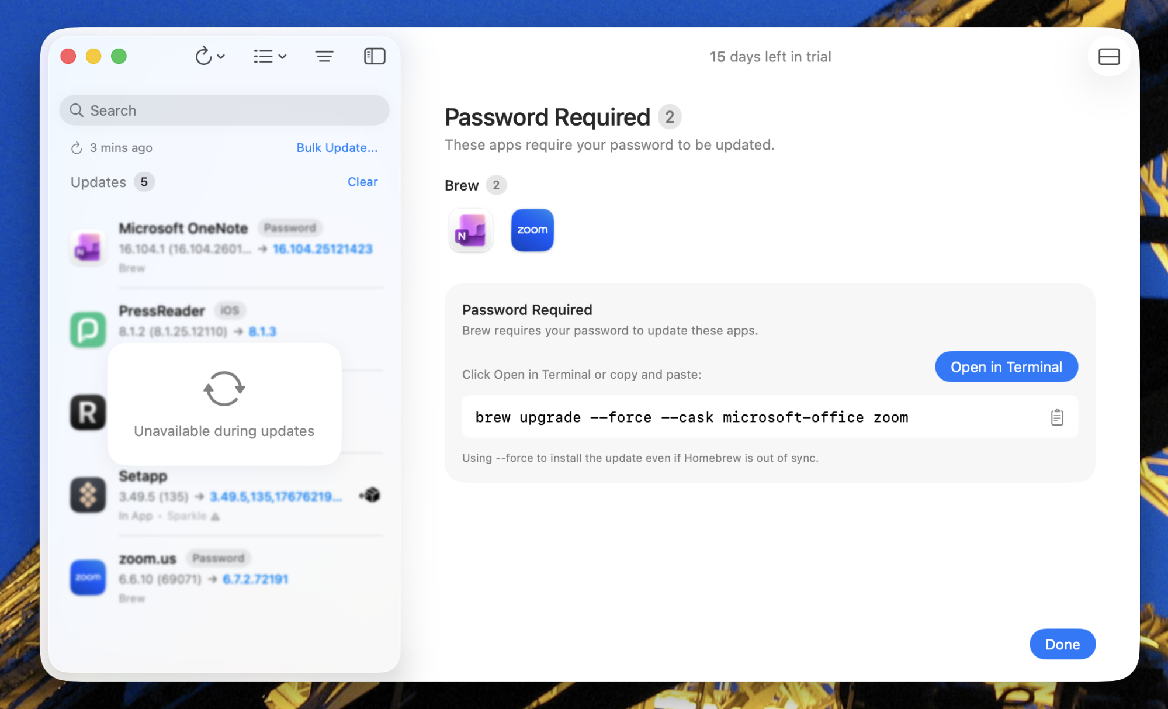Image resolution: width=1168 pixels, height=709 pixels.
Task: Click the check for updates refresh icon
Action: [203, 56]
